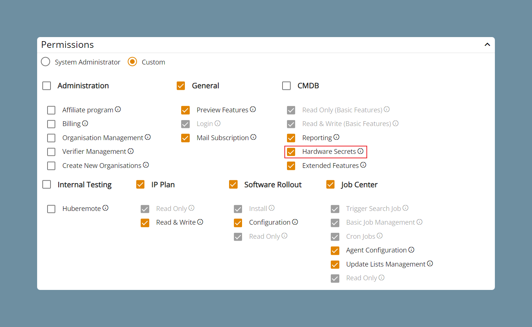
Task: Uncheck the IP Plan group checkbox
Action: pos(140,185)
